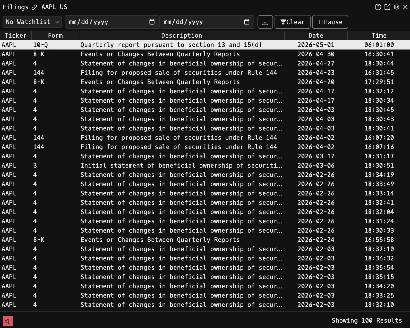Select the 8-K filing dated 2026-04-30
This screenshot has height=328, width=410.
point(205,54)
